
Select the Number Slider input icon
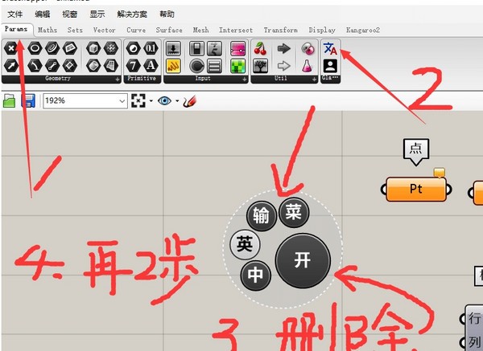point(173,48)
